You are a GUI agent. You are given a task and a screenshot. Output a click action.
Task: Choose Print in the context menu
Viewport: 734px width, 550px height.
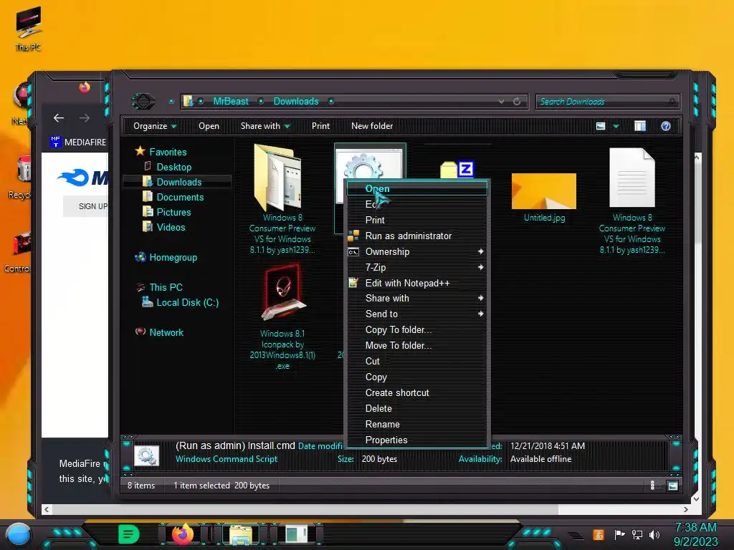coord(416,220)
